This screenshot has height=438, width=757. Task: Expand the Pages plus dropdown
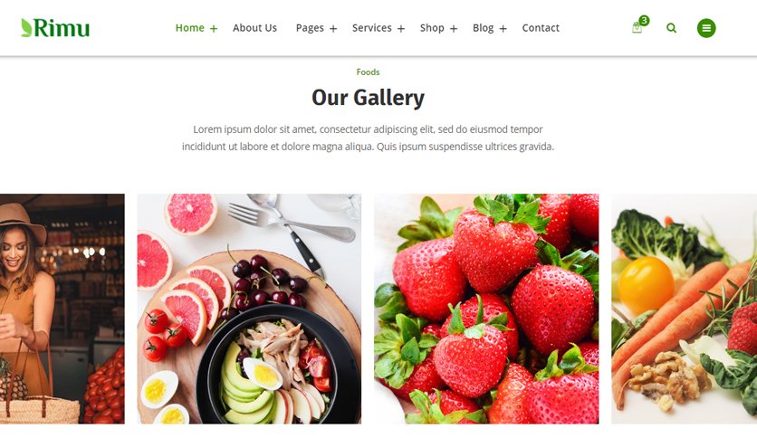(x=333, y=28)
